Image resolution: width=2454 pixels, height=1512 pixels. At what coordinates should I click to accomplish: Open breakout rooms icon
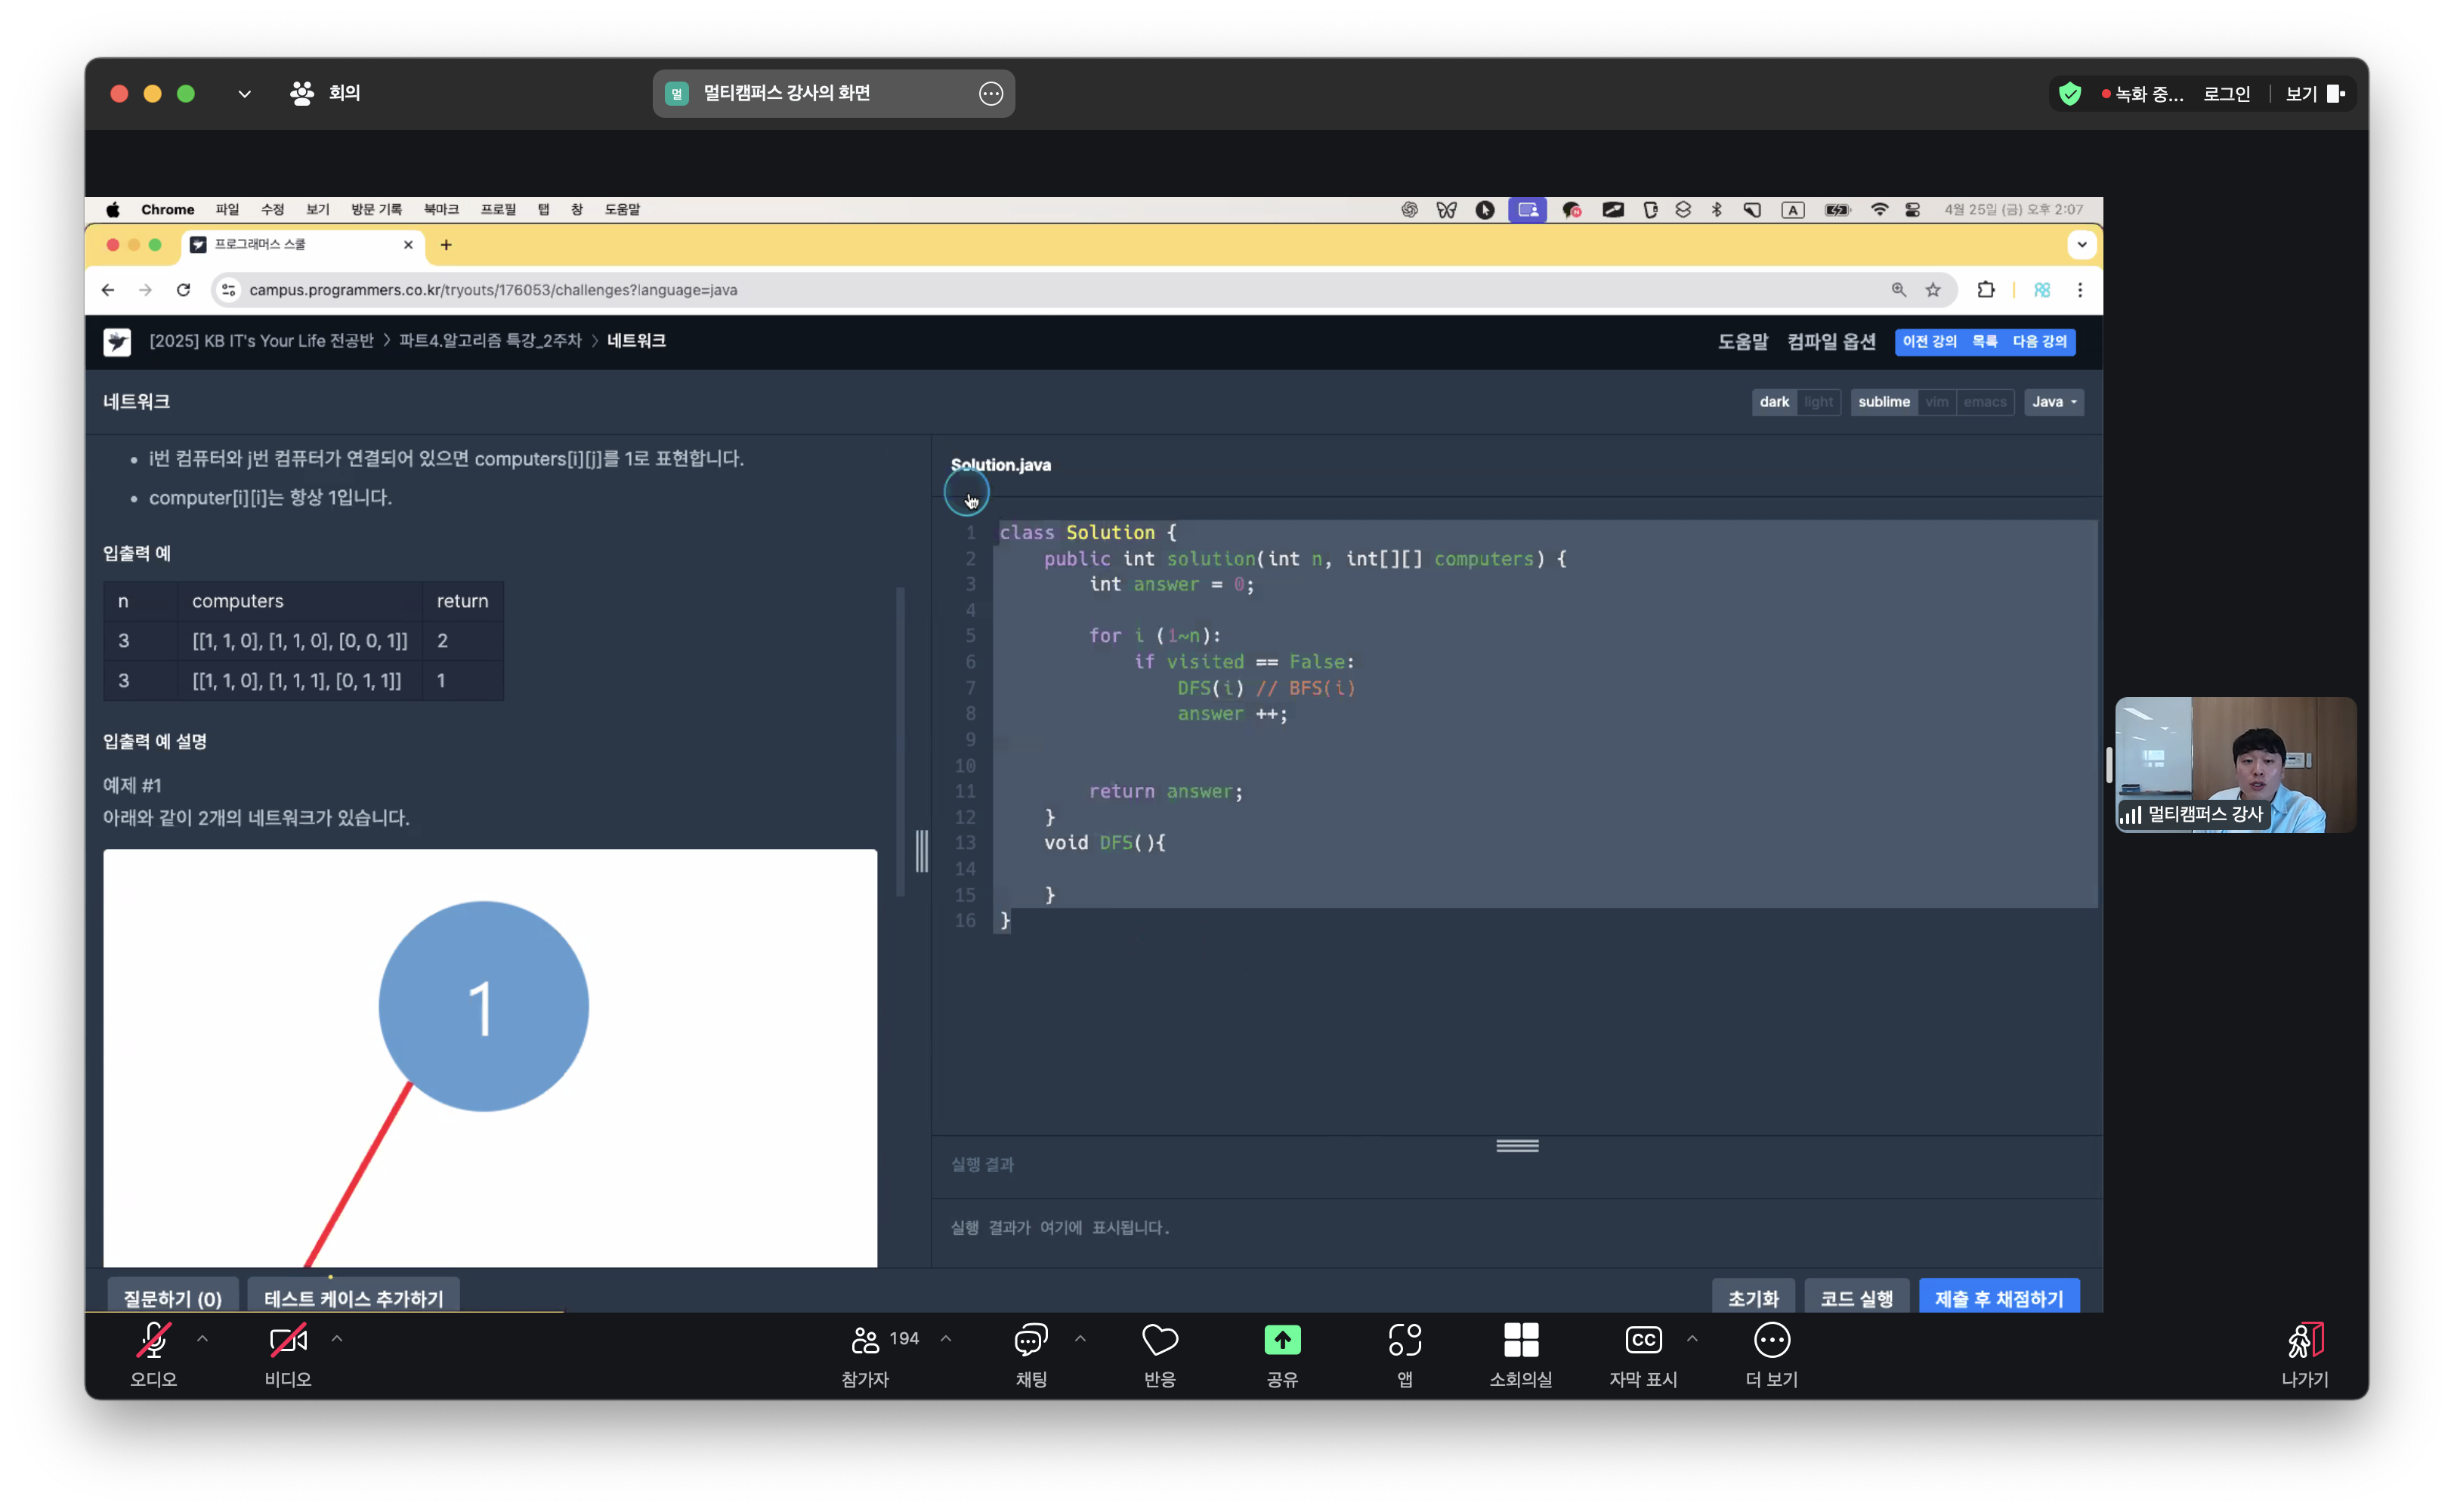tap(1519, 1340)
